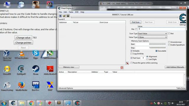Open the D3D menu
This screenshot has height=106, width=189.
(77, 12)
